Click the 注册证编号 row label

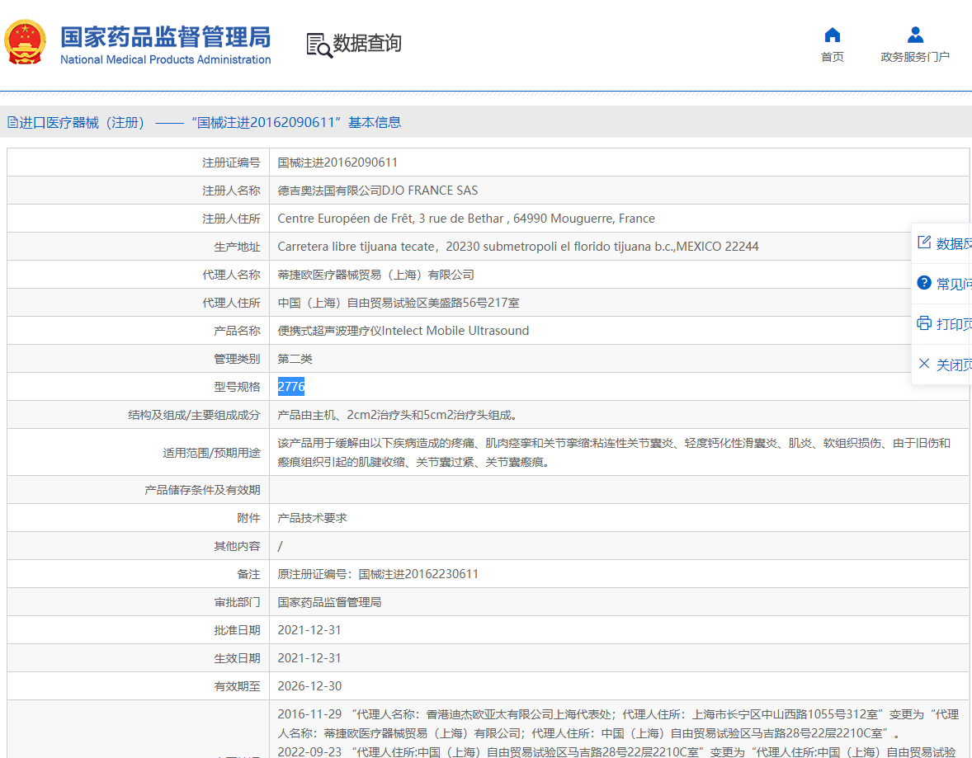pyautogui.click(x=231, y=162)
